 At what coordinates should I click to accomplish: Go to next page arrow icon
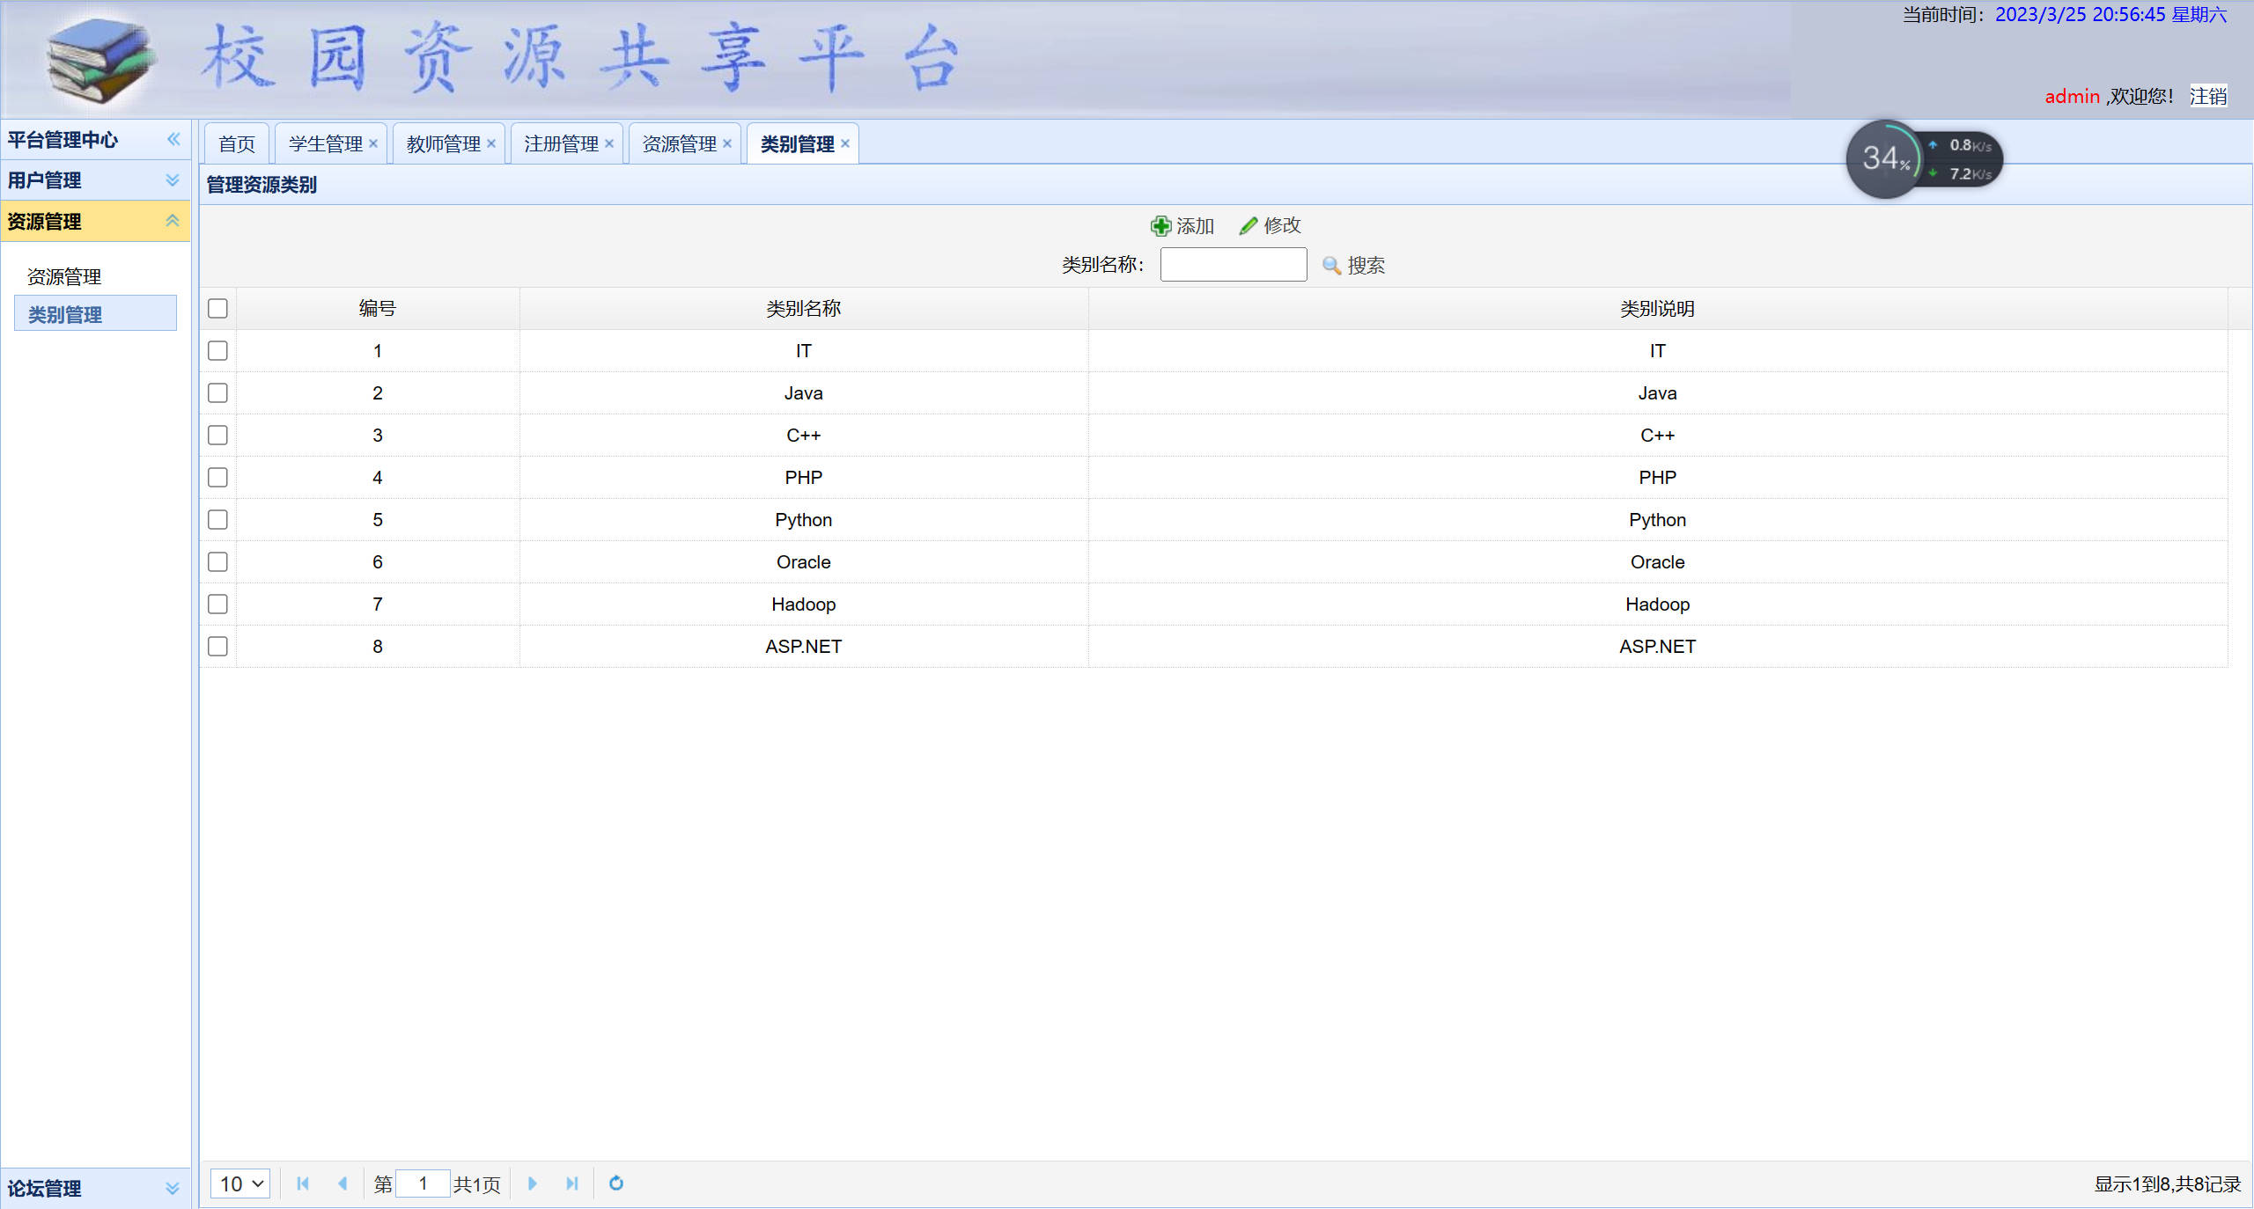pyautogui.click(x=532, y=1183)
